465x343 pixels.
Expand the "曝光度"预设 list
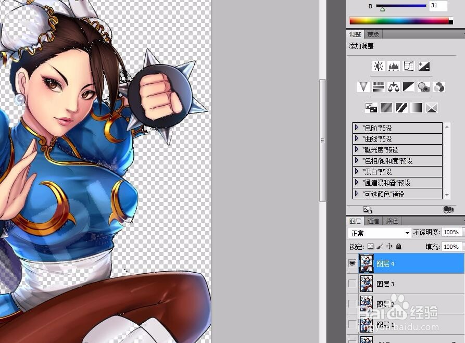tap(357, 150)
